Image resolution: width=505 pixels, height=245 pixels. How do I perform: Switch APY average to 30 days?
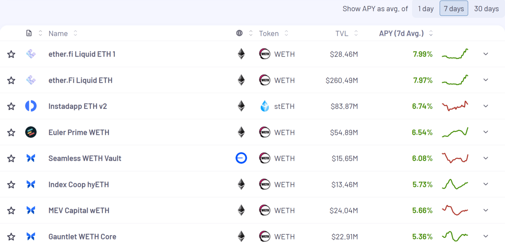click(x=486, y=9)
